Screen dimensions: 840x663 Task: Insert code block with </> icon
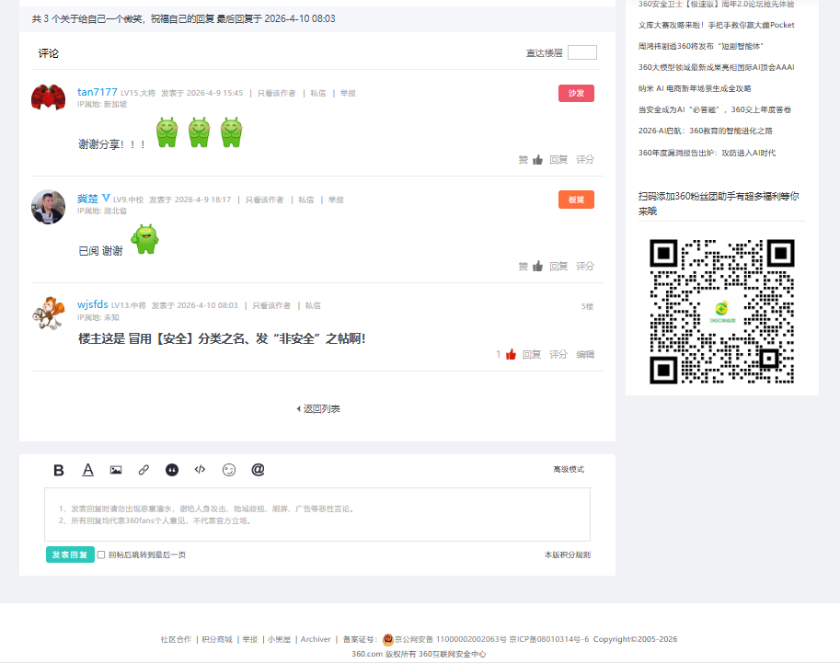point(200,470)
